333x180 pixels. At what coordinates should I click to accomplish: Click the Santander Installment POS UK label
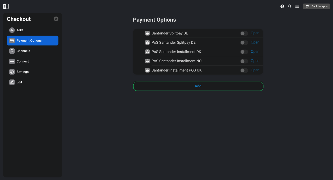[177, 70]
